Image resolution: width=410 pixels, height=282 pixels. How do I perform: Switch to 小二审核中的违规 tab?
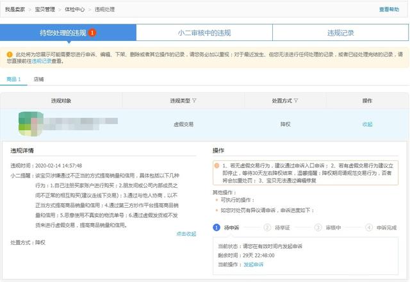(x=204, y=33)
